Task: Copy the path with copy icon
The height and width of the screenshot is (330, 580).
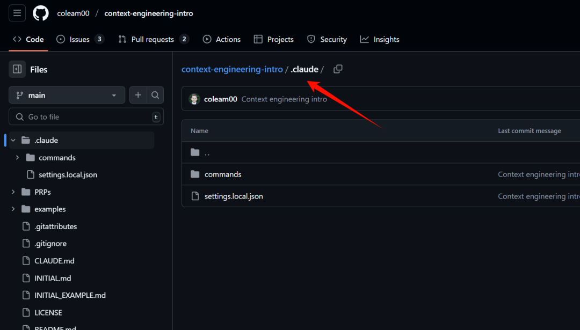Action: 338,69
